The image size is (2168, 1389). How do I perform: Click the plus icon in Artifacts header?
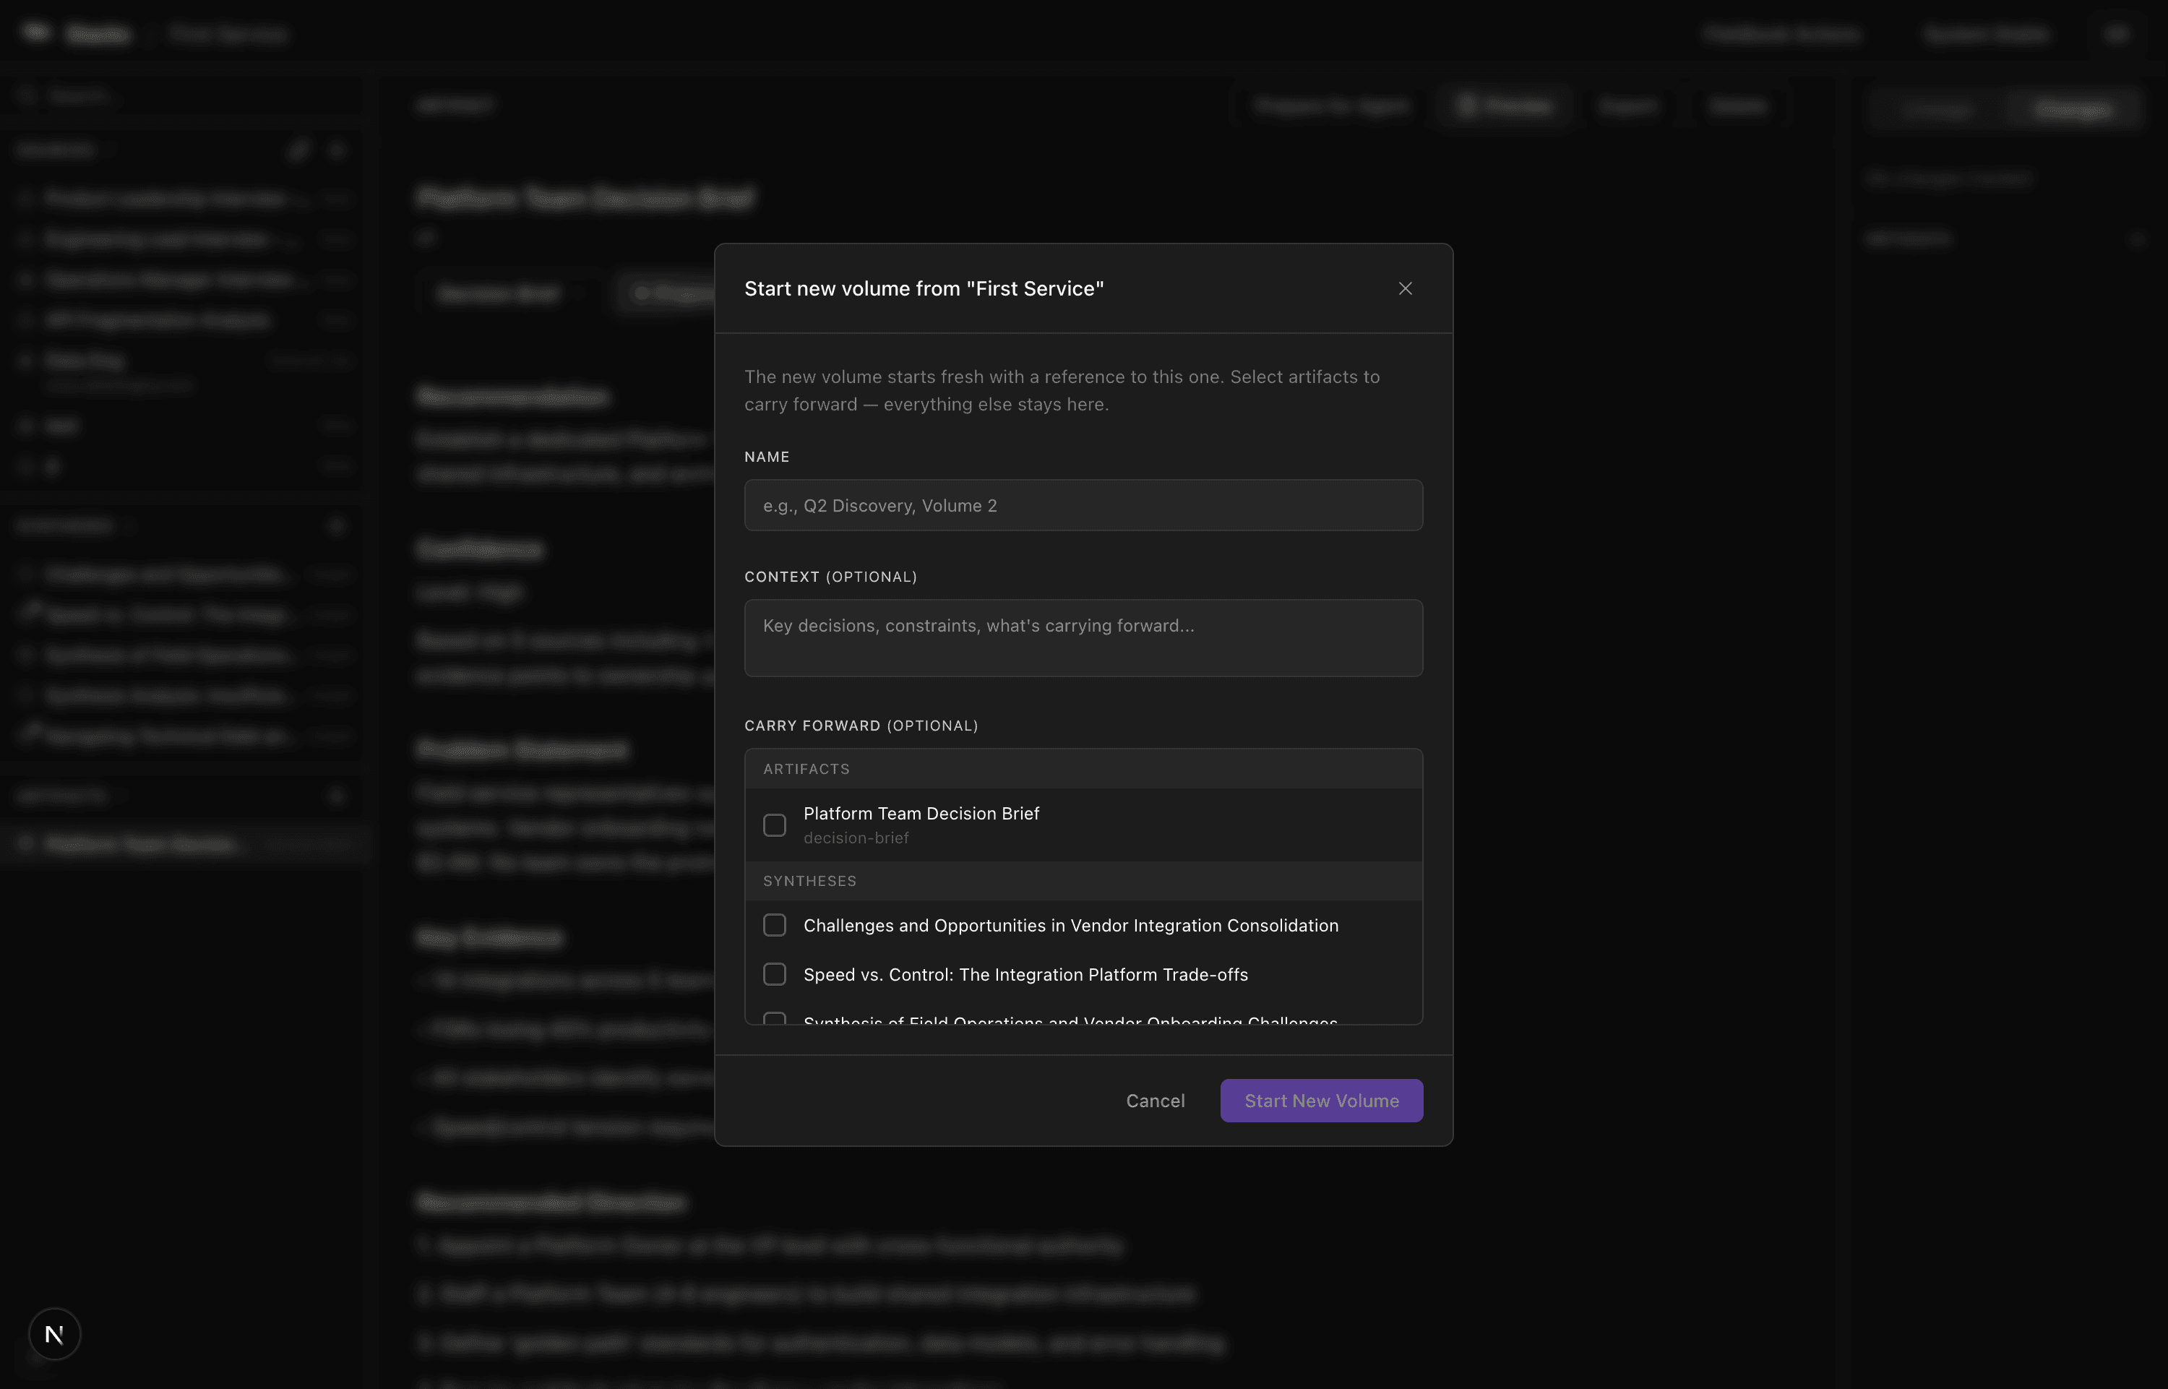coord(337,796)
